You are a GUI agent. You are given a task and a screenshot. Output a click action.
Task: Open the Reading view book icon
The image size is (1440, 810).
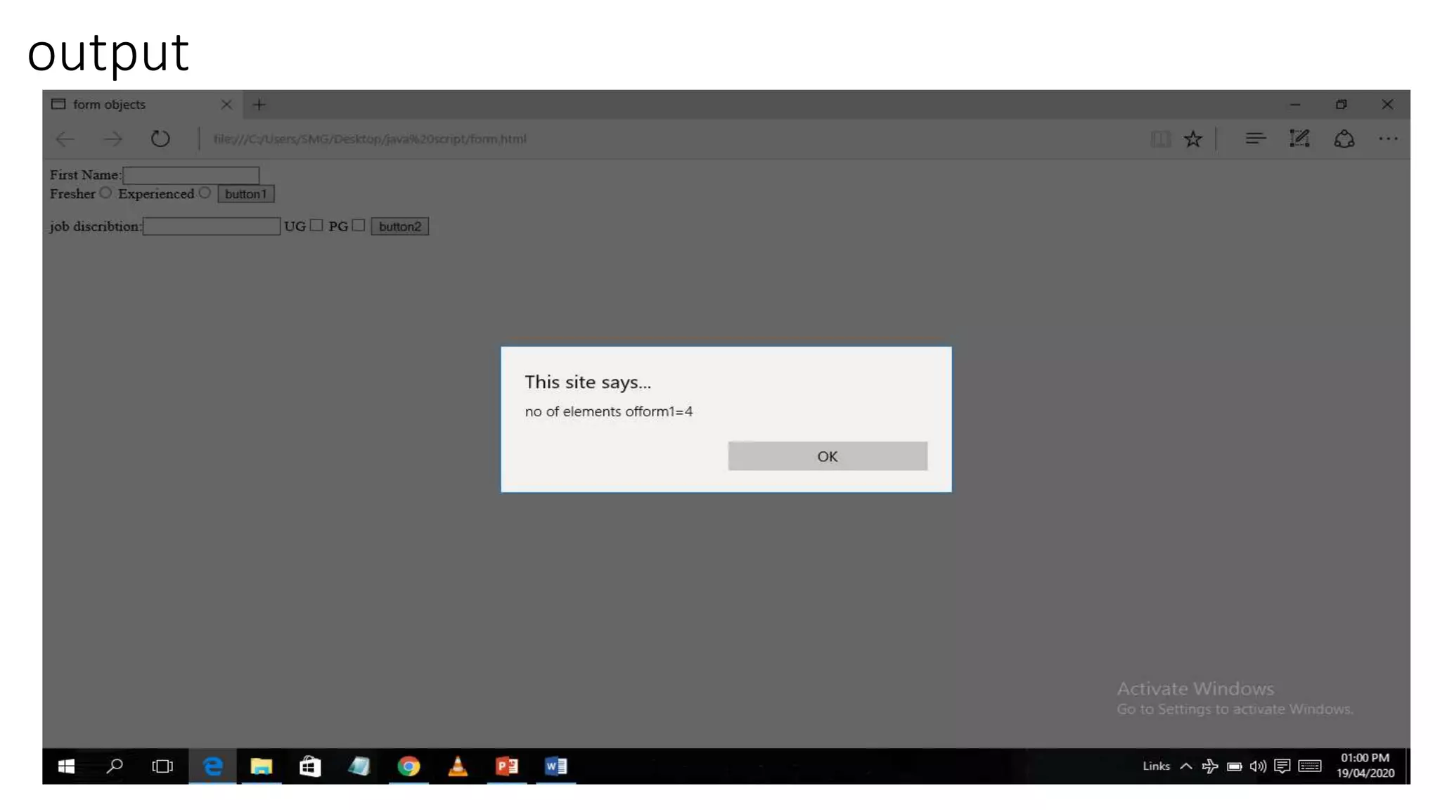coord(1160,139)
